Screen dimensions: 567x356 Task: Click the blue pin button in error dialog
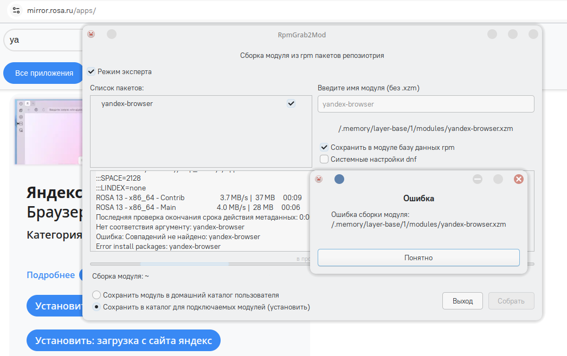(x=339, y=179)
